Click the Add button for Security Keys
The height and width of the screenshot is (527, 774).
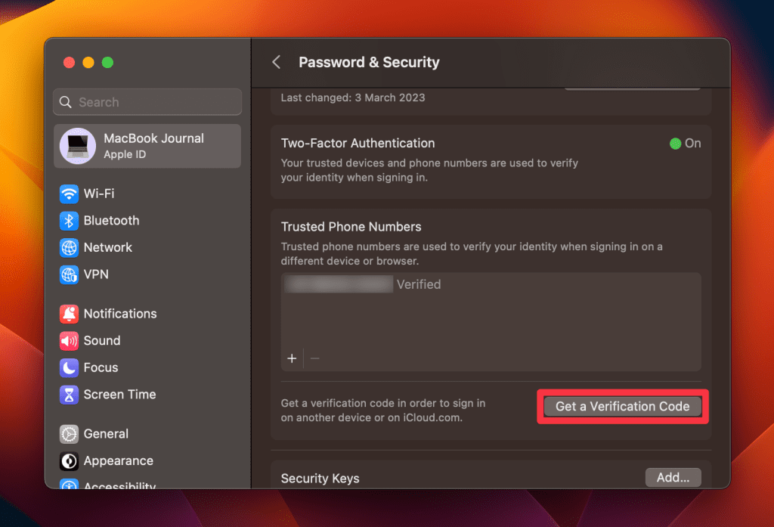673,478
